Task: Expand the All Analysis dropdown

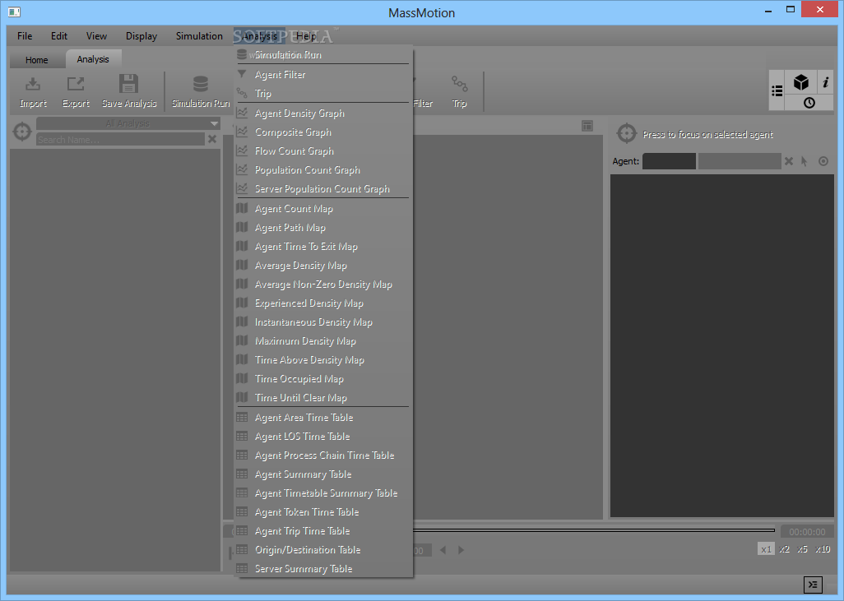Action: [x=128, y=123]
